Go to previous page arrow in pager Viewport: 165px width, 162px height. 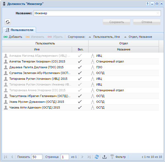point(12,157)
